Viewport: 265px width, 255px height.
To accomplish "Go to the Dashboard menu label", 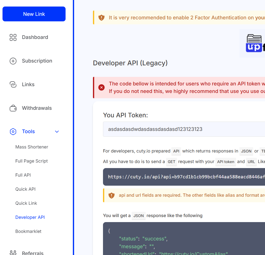I will click(35, 37).
